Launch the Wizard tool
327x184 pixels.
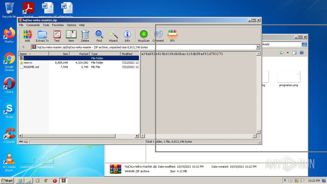click(x=113, y=36)
